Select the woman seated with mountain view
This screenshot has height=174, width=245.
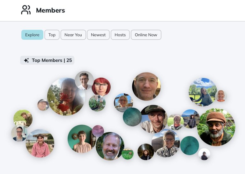point(203,92)
